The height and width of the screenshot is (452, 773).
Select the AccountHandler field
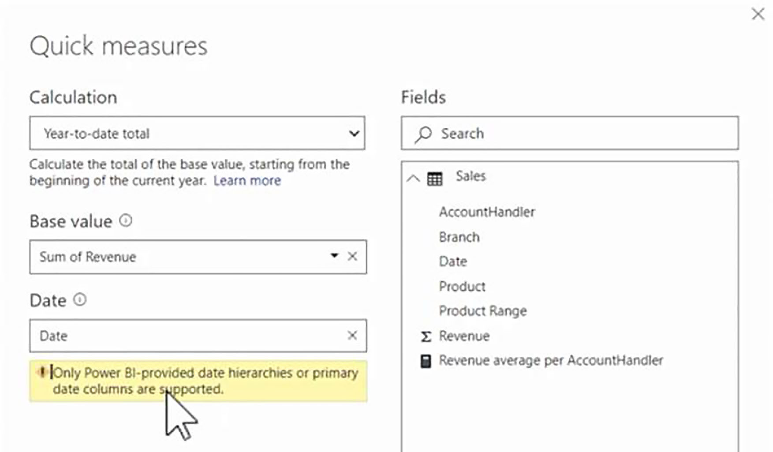pos(487,212)
